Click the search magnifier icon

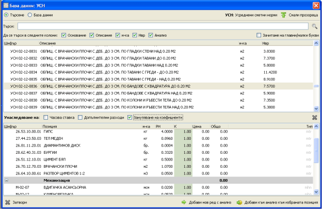tap(314, 25)
